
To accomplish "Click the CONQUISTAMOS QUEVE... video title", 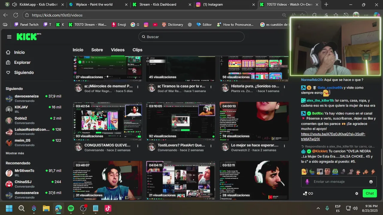I will [107, 145].
